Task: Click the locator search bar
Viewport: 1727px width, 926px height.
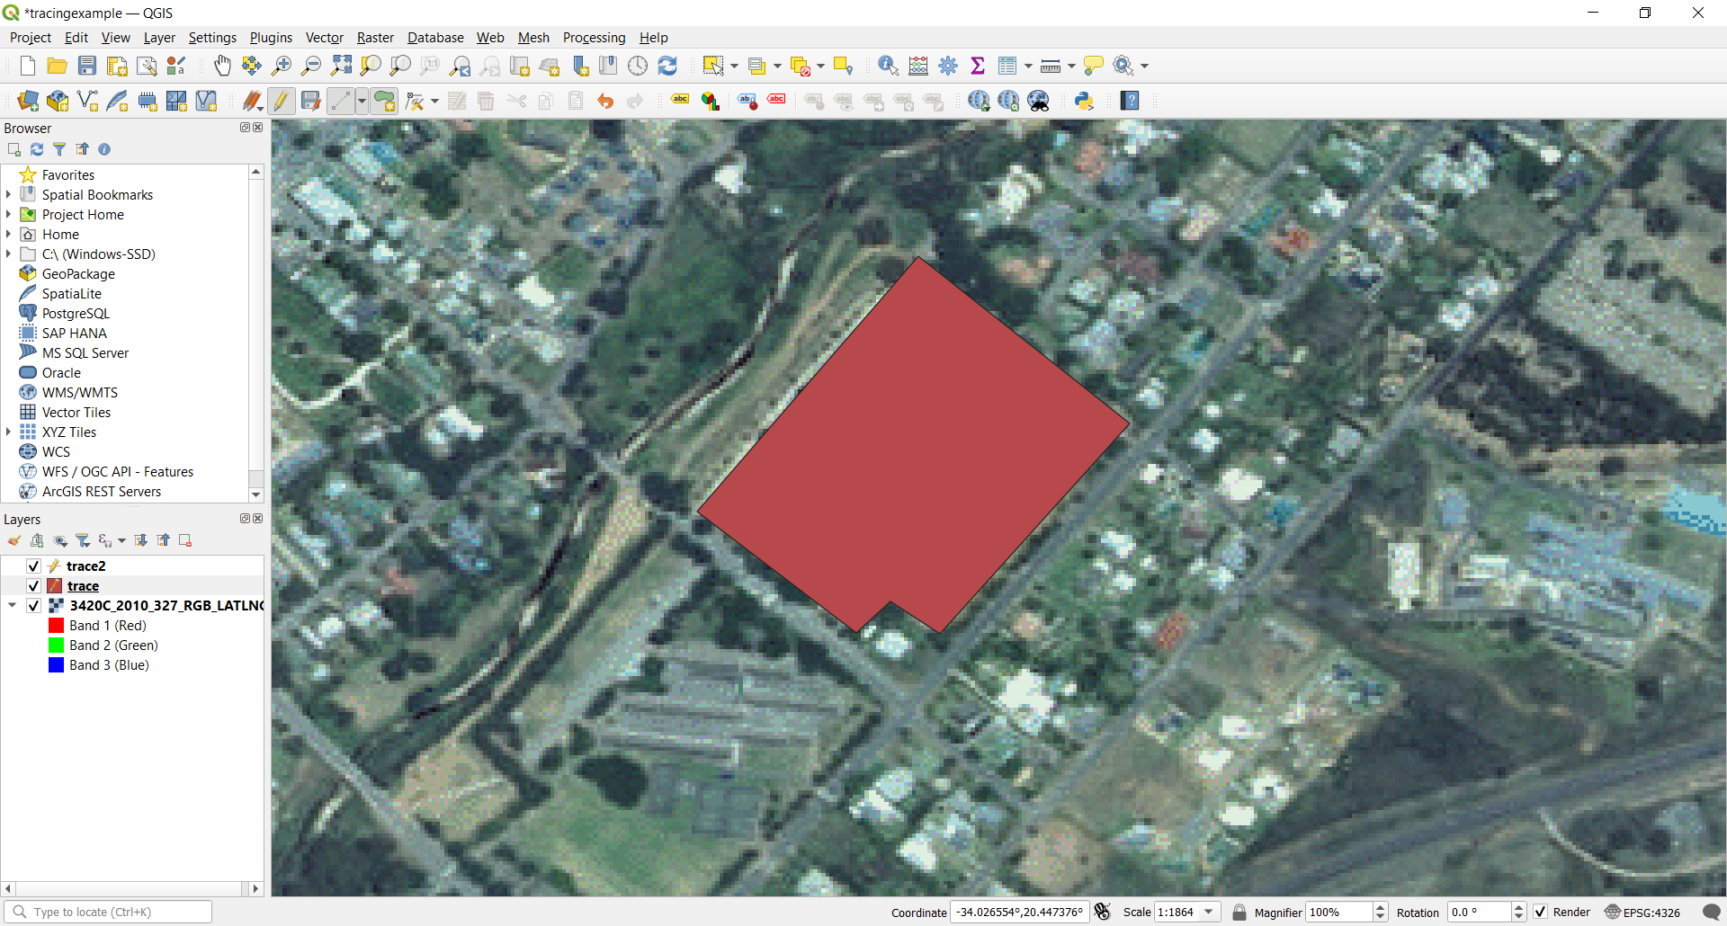Action: [108, 911]
